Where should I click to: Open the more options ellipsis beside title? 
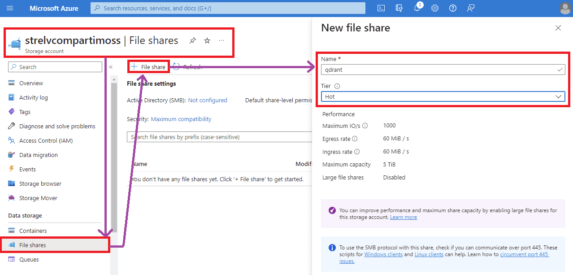coord(221,40)
